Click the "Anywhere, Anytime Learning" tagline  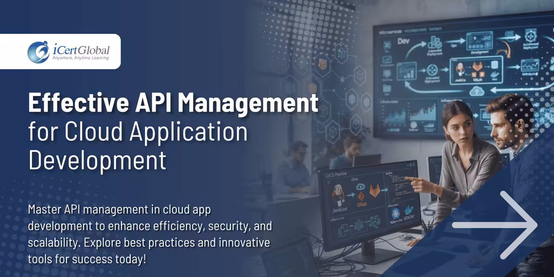[x=80, y=58]
